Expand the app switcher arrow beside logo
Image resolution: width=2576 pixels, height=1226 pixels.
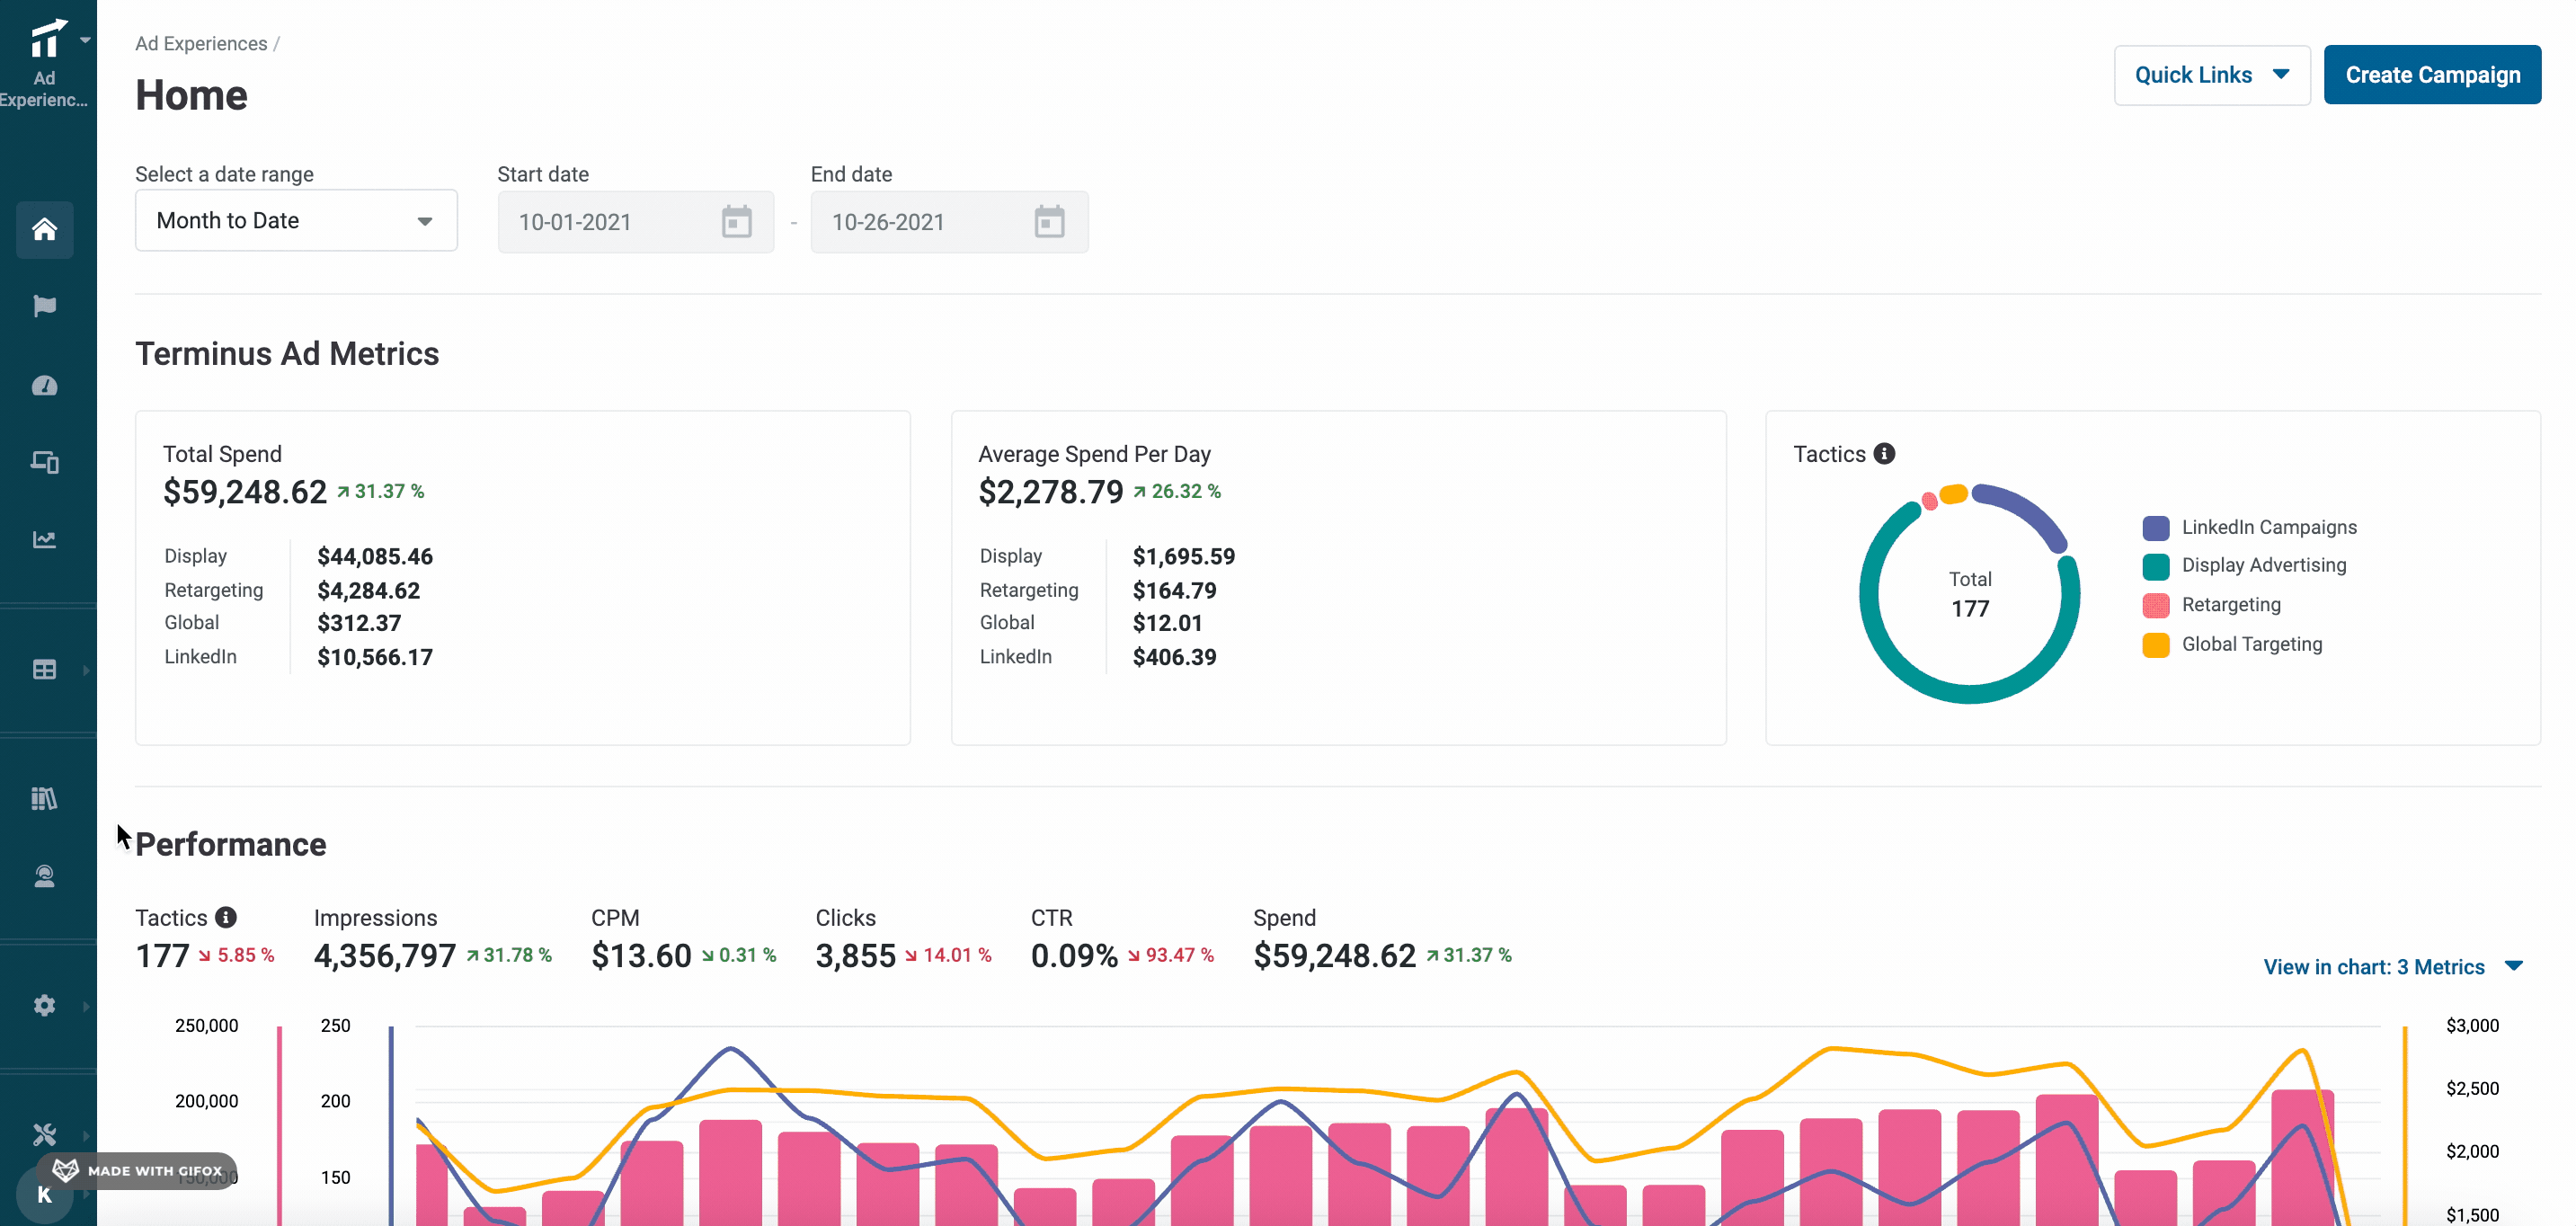coord(86,40)
